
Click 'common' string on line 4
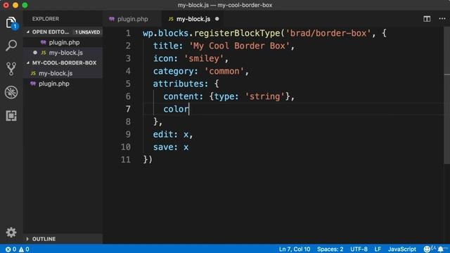[x=224, y=71]
